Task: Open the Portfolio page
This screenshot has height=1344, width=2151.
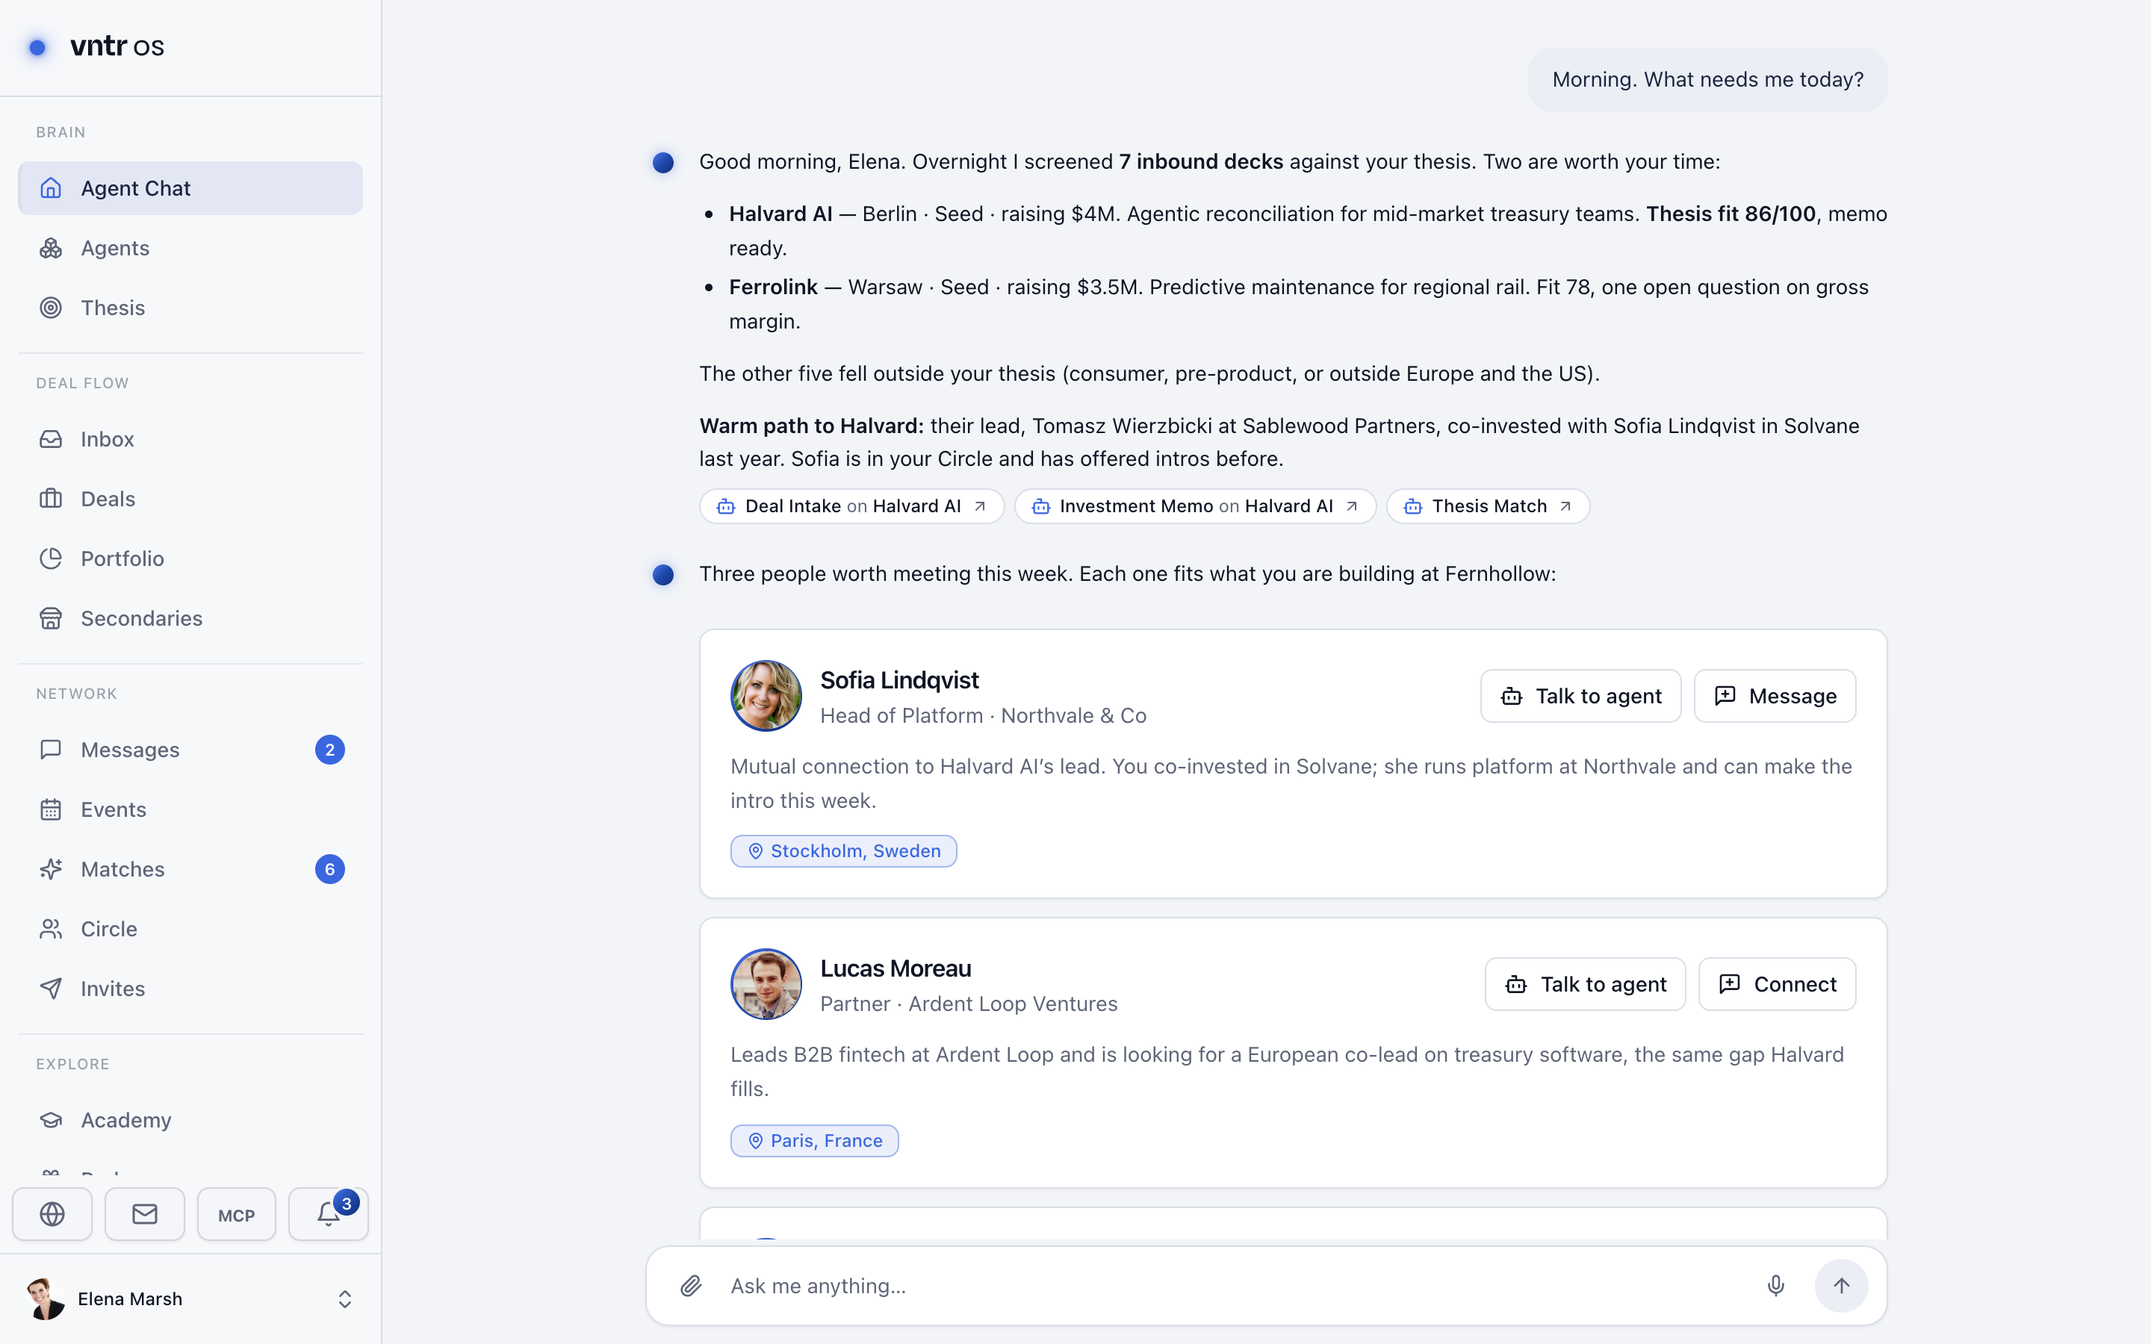Action: 190,559
